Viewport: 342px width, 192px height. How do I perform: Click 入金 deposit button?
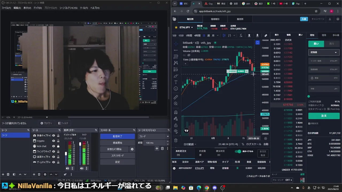pos(304,19)
